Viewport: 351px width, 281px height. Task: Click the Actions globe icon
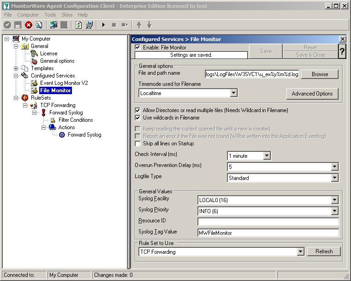53,127
